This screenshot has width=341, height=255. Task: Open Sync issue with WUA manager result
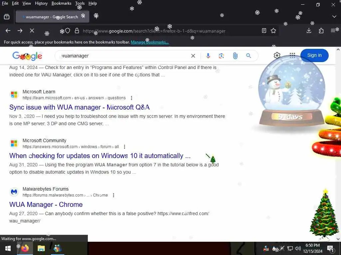(x=79, y=107)
